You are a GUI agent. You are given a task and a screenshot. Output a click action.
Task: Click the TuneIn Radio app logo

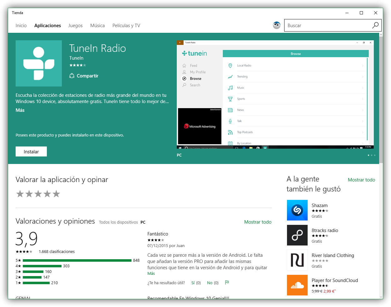(x=39, y=63)
